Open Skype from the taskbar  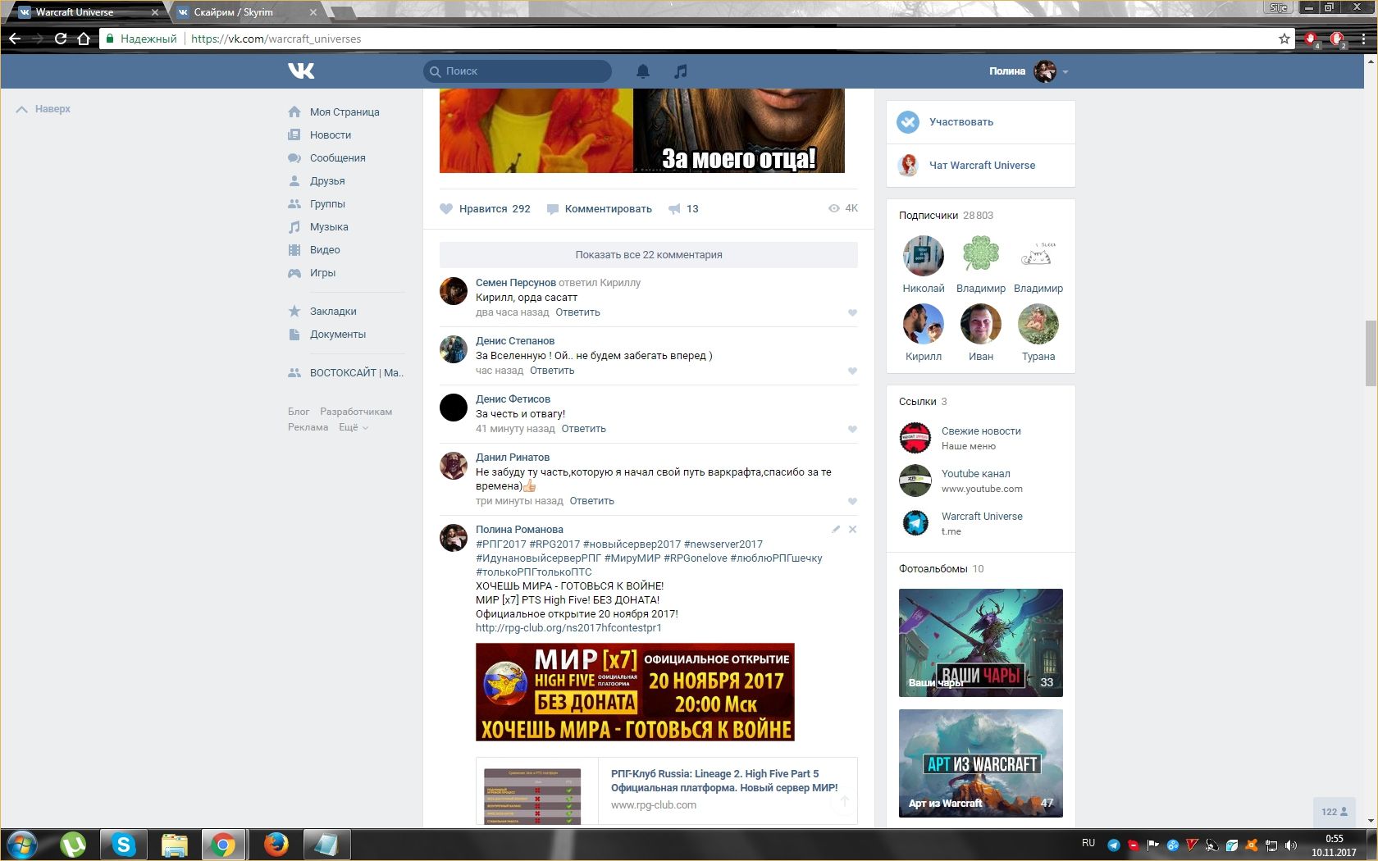pos(124,844)
